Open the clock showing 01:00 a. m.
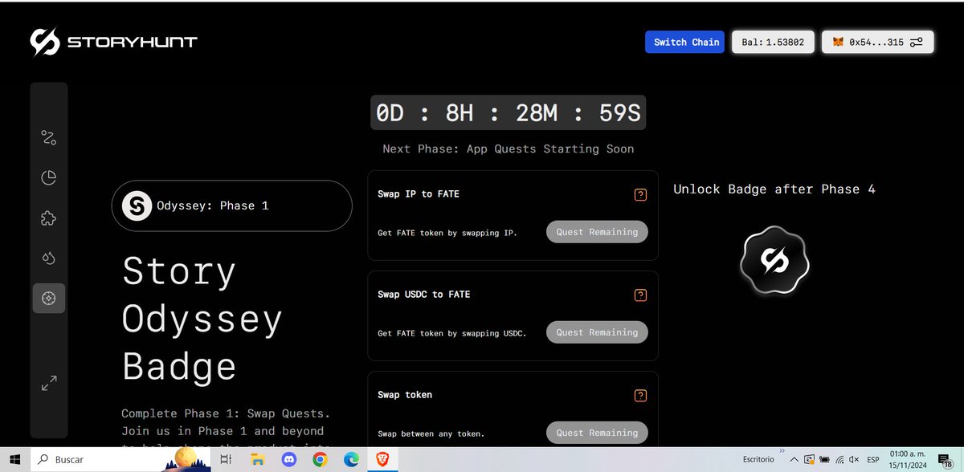 tap(907, 460)
